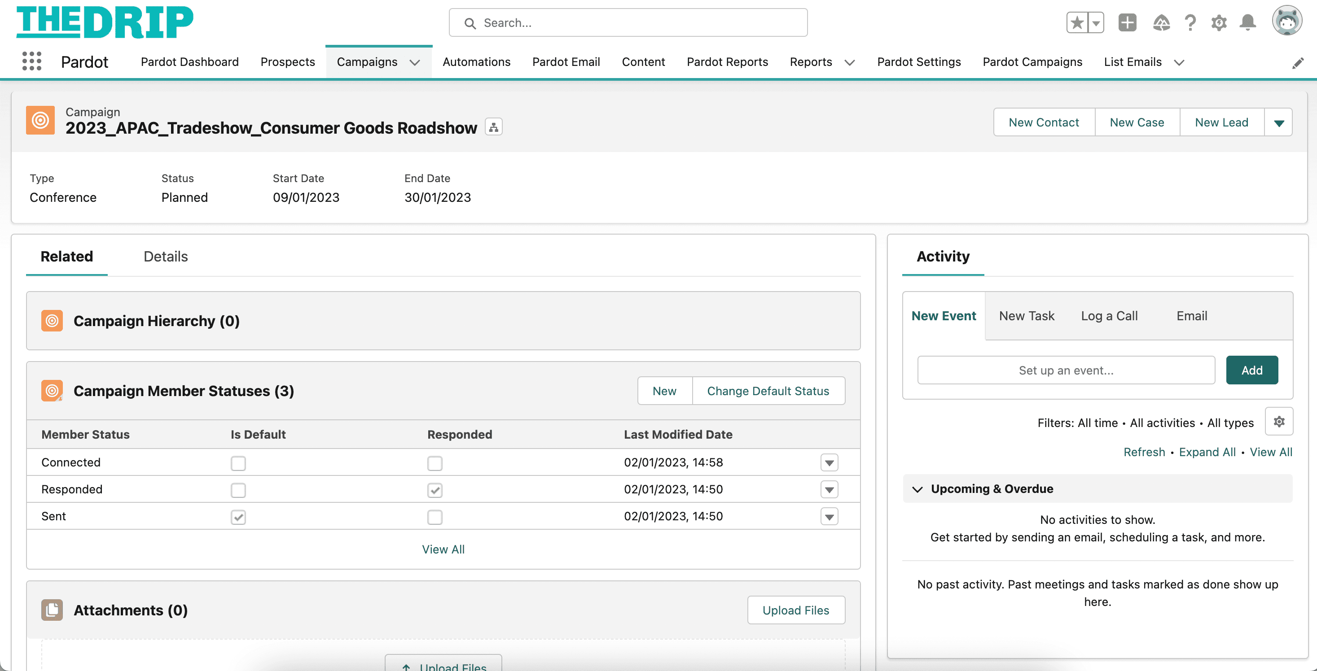Open Salesforce Setup gear icon
The height and width of the screenshot is (671, 1317).
point(1219,22)
